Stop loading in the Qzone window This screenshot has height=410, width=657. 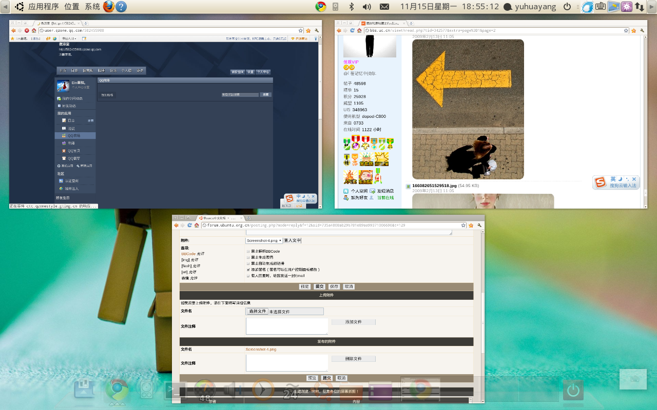tap(27, 30)
